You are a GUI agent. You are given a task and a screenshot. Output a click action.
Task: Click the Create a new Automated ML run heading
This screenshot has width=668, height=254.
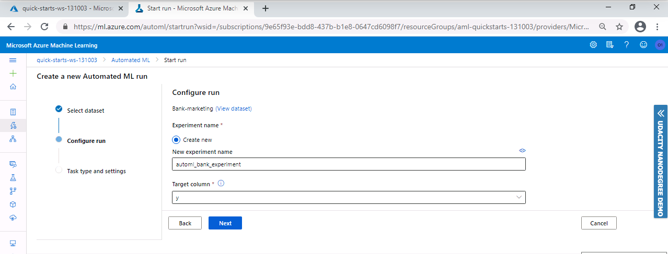coord(92,76)
